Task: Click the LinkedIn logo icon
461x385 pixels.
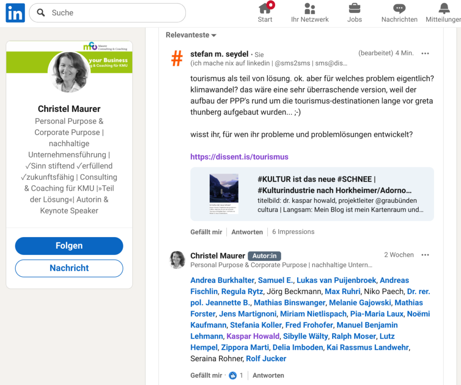Action: click(x=15, y=13)
